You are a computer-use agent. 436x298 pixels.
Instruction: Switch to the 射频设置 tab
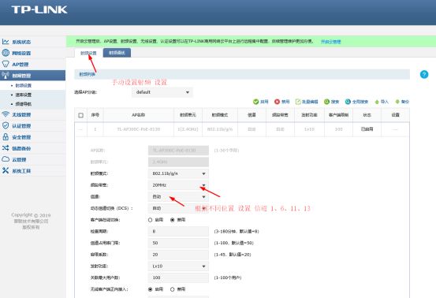tap(88, 53)
